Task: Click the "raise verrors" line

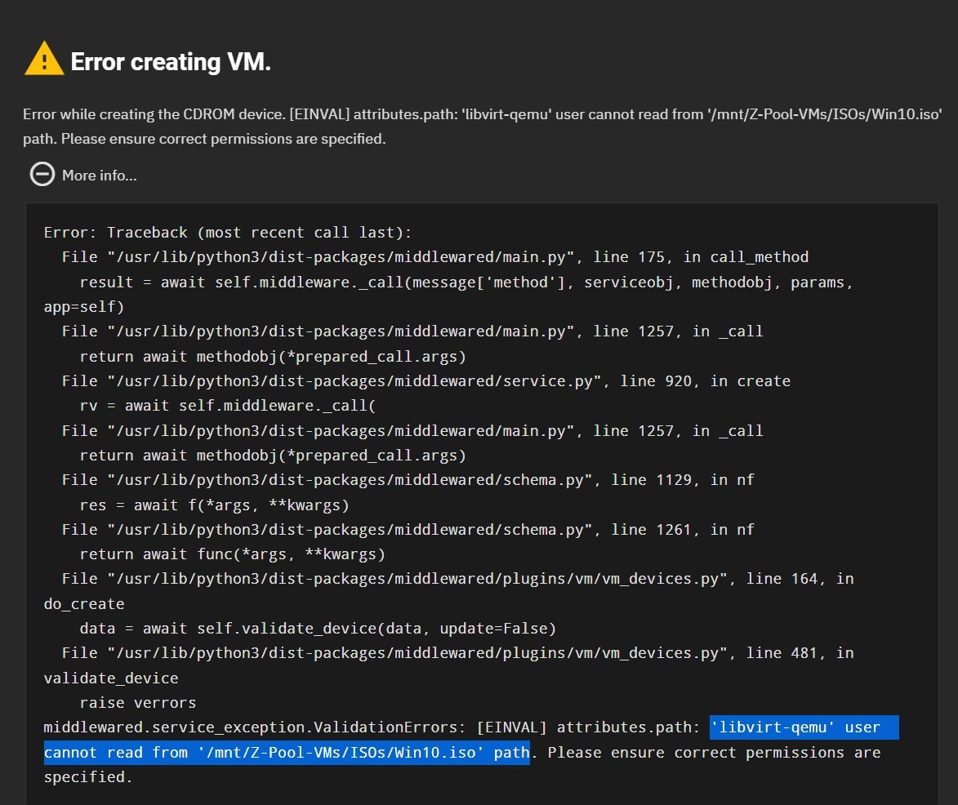Action: (x=137, y=703)
